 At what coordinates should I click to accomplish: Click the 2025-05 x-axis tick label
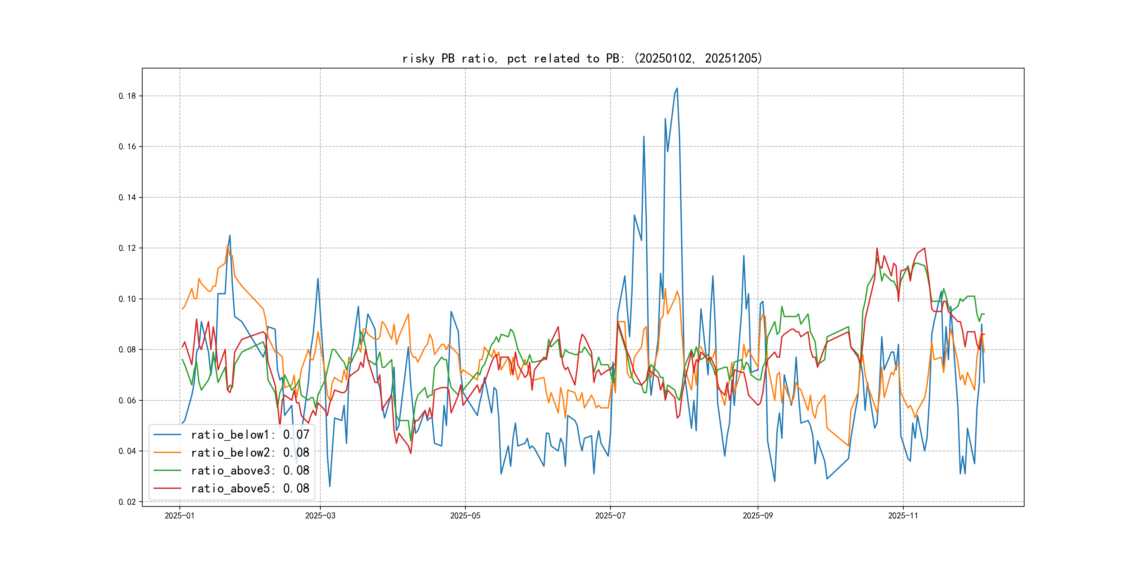pos(465,516)
